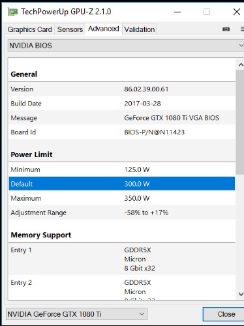Select the Minimum power limit row

[x=122, y=170]
